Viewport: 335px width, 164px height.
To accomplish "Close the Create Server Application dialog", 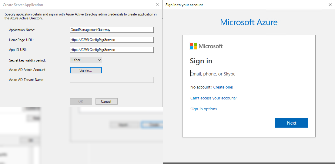I will pos(158,5).
